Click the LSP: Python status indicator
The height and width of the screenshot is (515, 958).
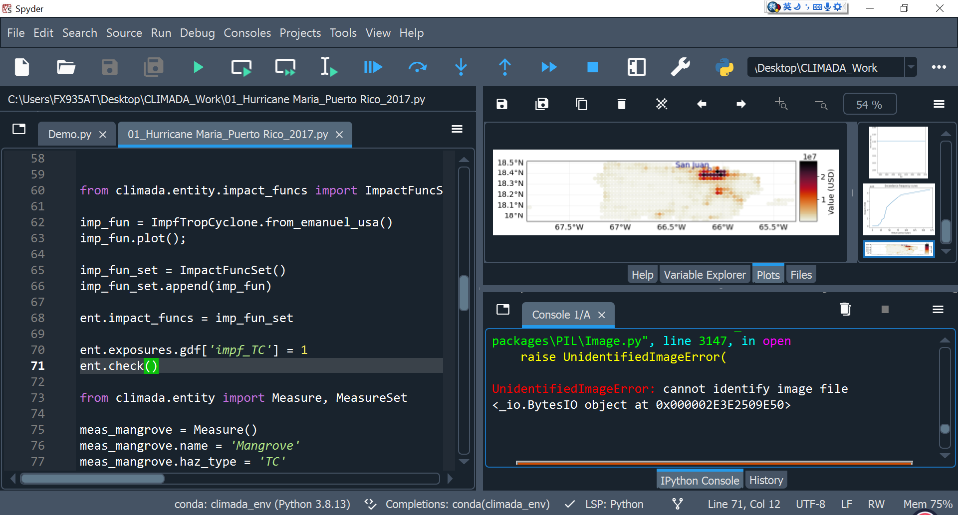click(614, 504)
